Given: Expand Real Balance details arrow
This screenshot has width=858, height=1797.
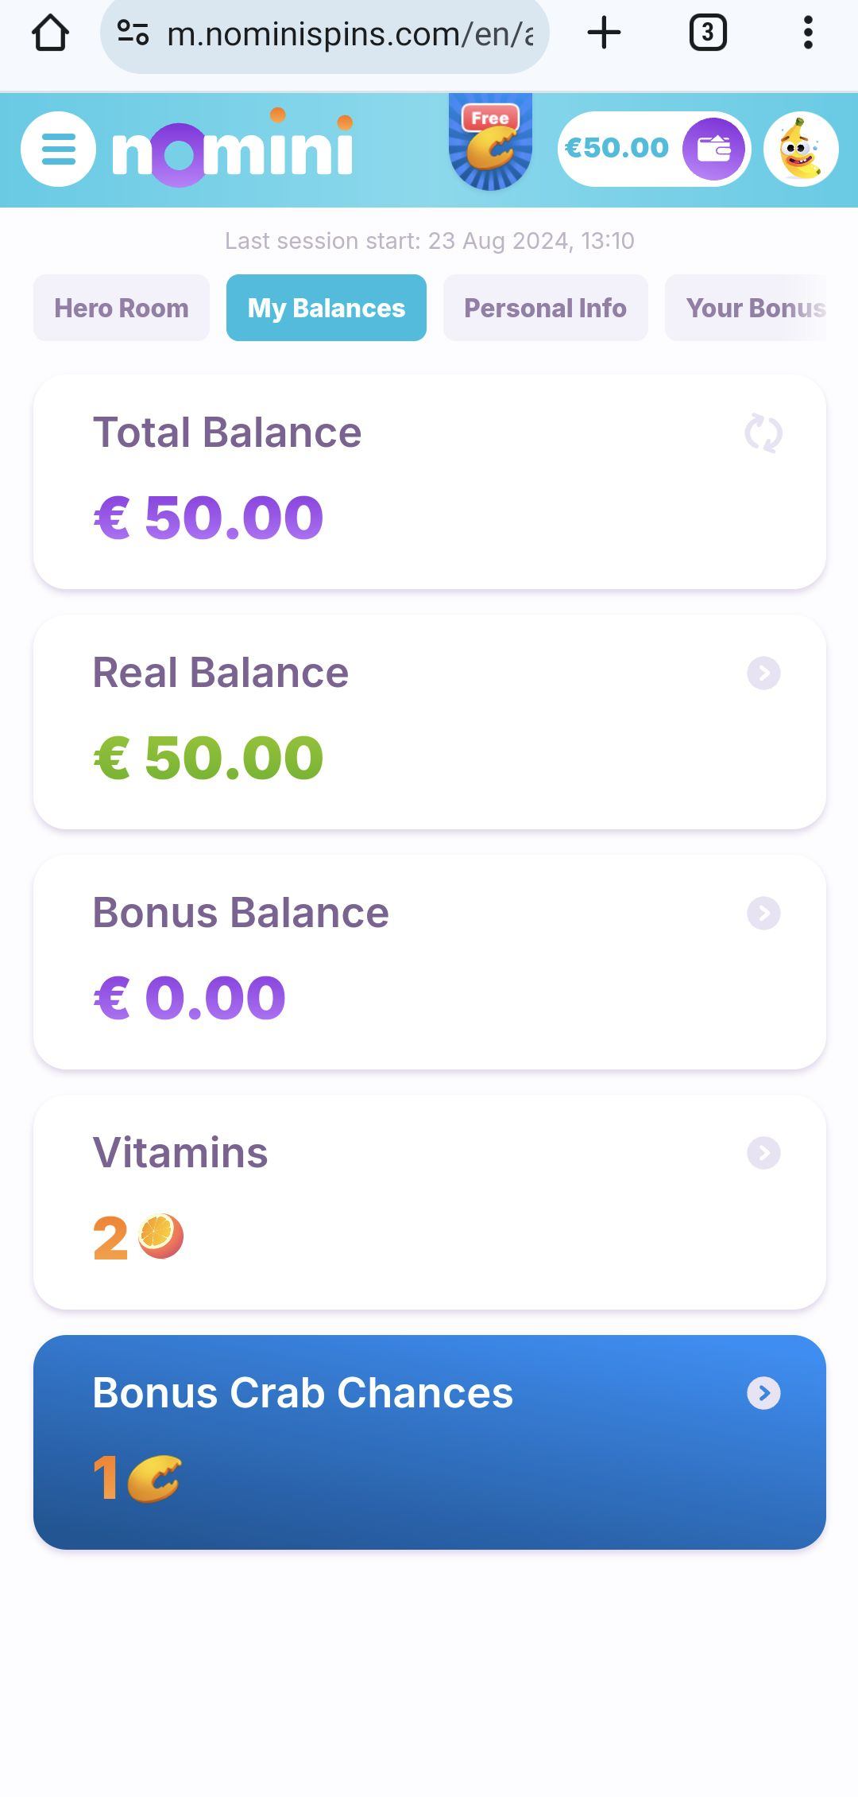Looking at the screenshot, I should (763, 673).
